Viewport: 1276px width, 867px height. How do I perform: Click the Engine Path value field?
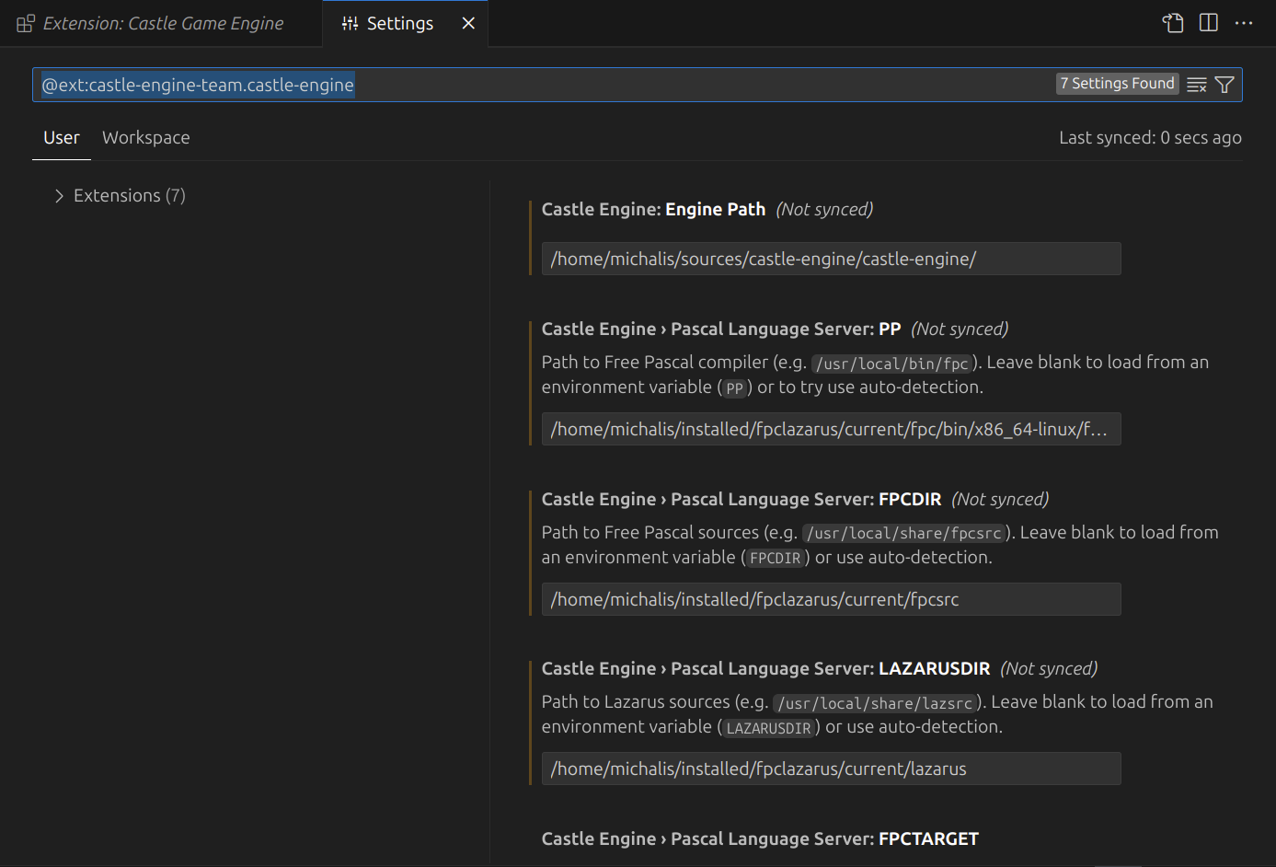click(x=831, y=259)
